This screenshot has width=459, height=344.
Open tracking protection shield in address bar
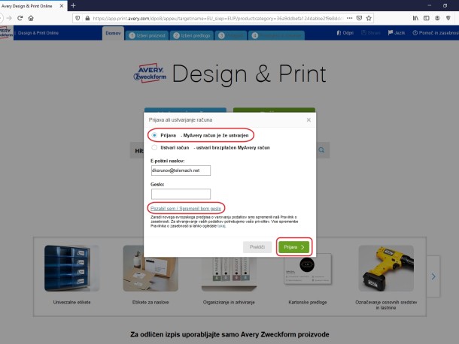click(x=78, y=18)
